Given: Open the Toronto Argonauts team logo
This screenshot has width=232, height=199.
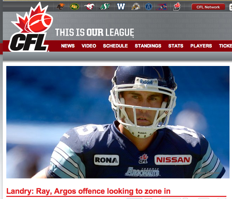Looking at the screenshot, I should click(x=148, y=7).
